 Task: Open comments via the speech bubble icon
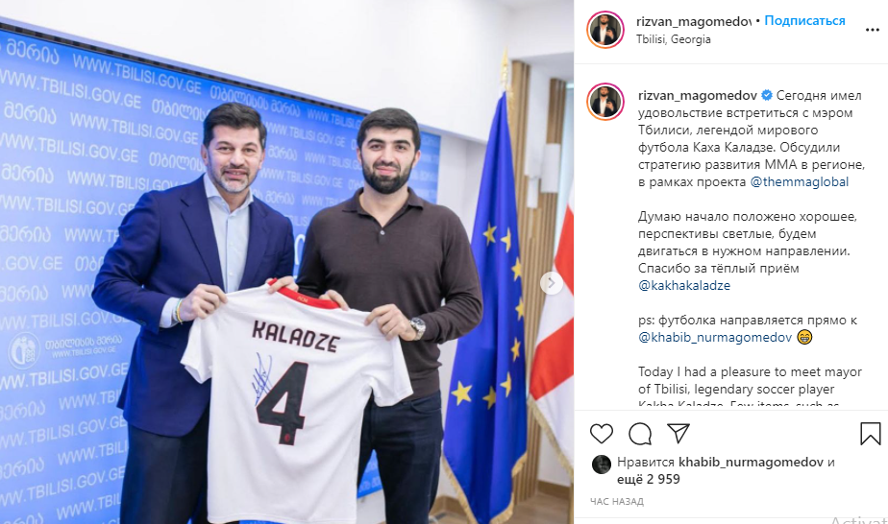640,434
